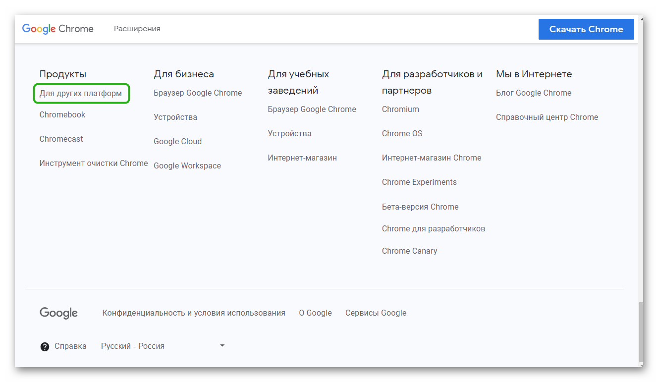Open Для других платформ link
This screenshot has width=658, height=383.
point(81,93)
